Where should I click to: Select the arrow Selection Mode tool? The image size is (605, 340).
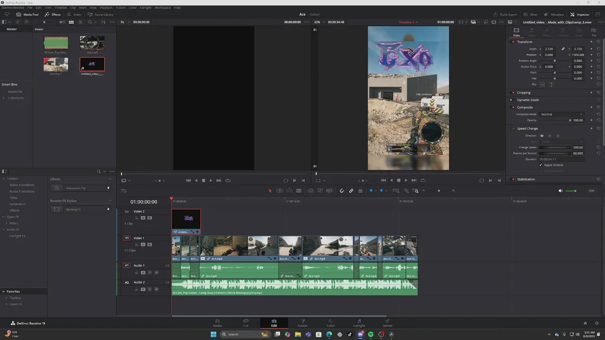(x=270, y=191)
